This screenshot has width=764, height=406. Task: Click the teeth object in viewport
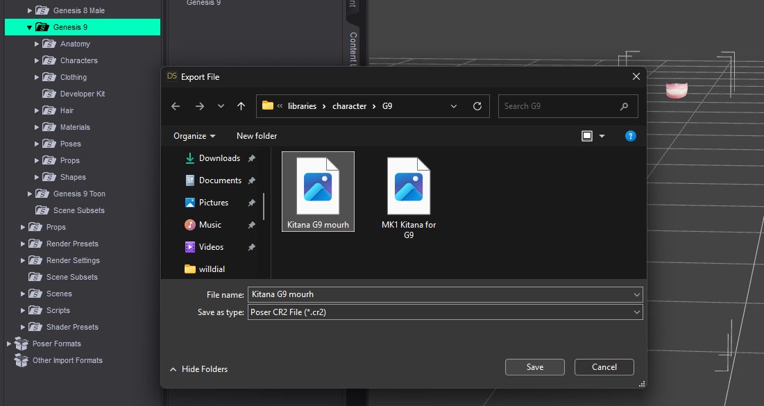[x=677, y=90]
